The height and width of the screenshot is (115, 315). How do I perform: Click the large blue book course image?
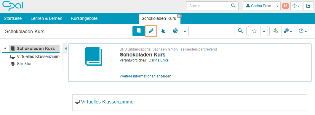pos(94,56)
